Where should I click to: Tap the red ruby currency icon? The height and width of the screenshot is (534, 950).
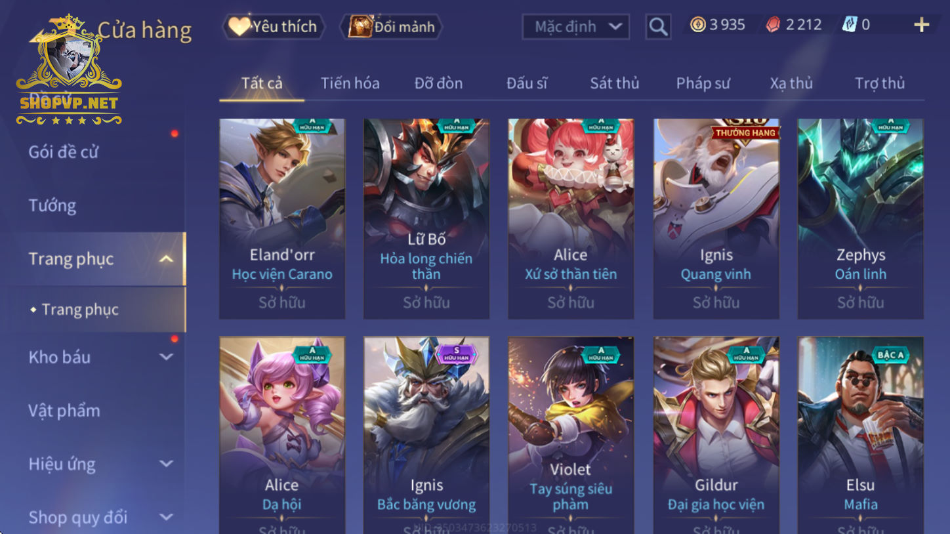click(x=774, y=25)
